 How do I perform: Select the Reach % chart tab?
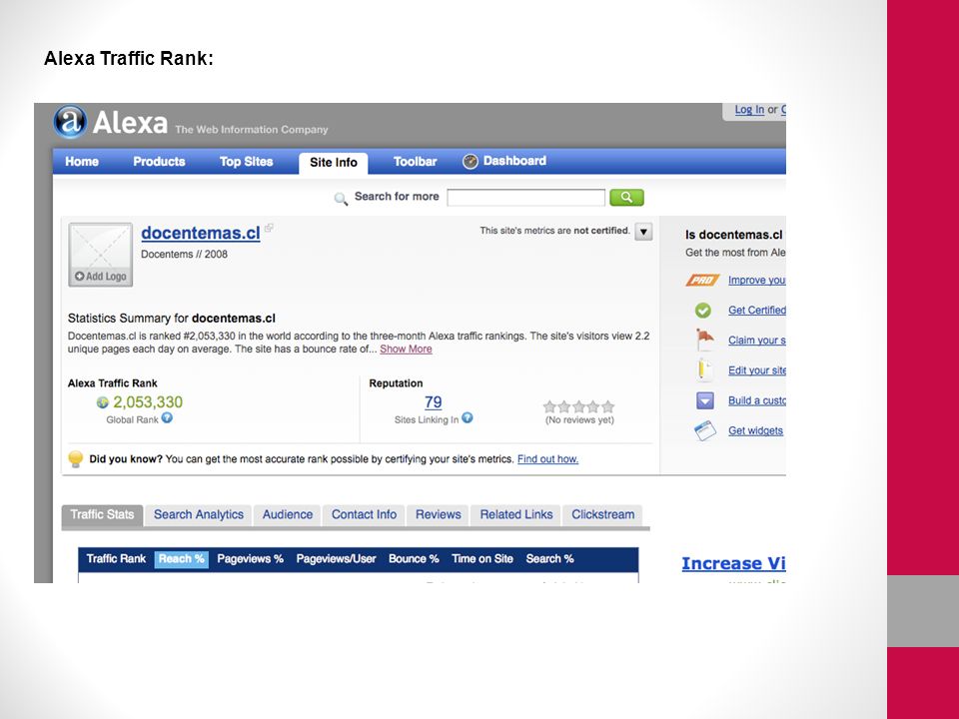coord(181,559)
